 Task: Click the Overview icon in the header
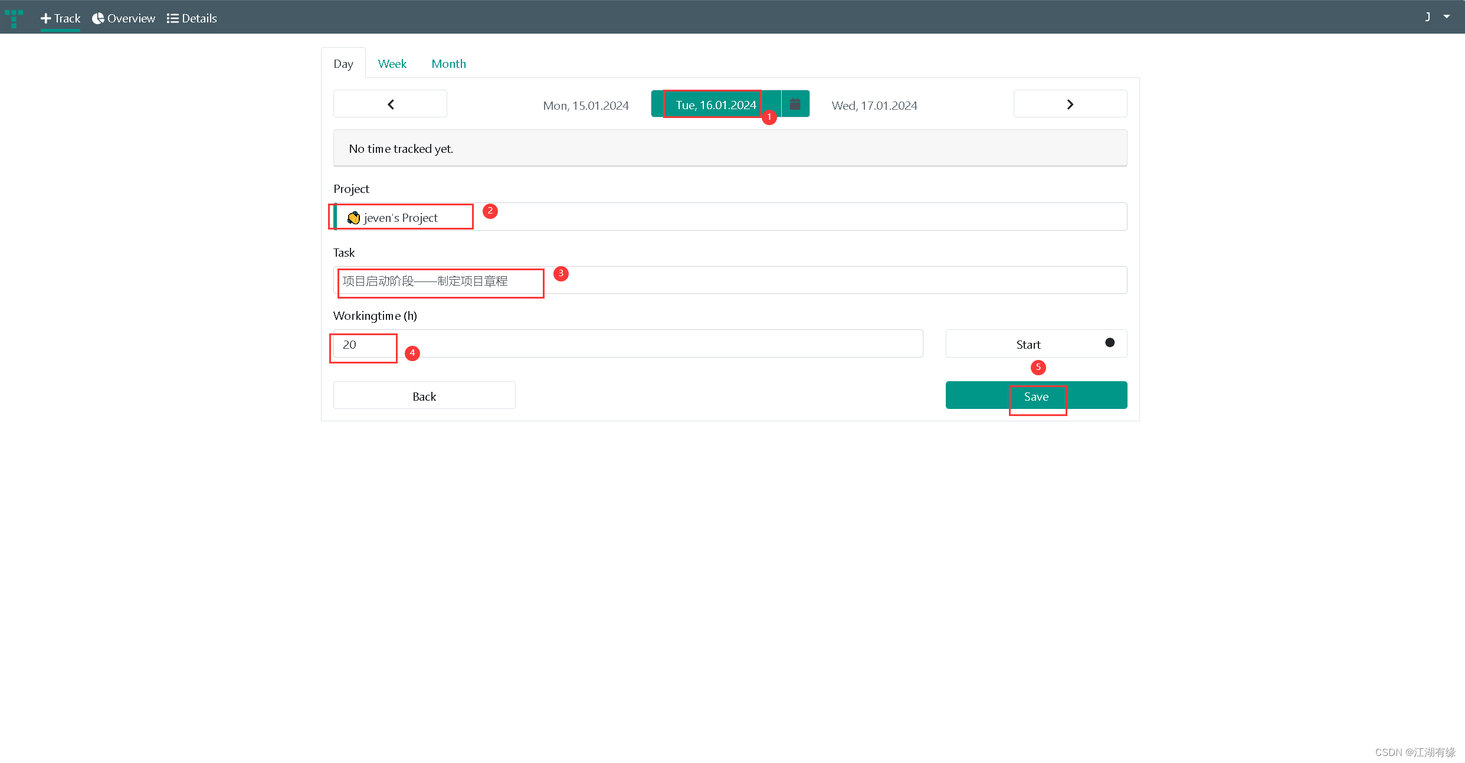tap(101, 18)
